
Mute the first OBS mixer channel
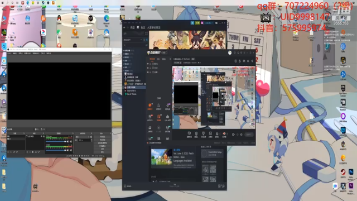pos(68,141)
